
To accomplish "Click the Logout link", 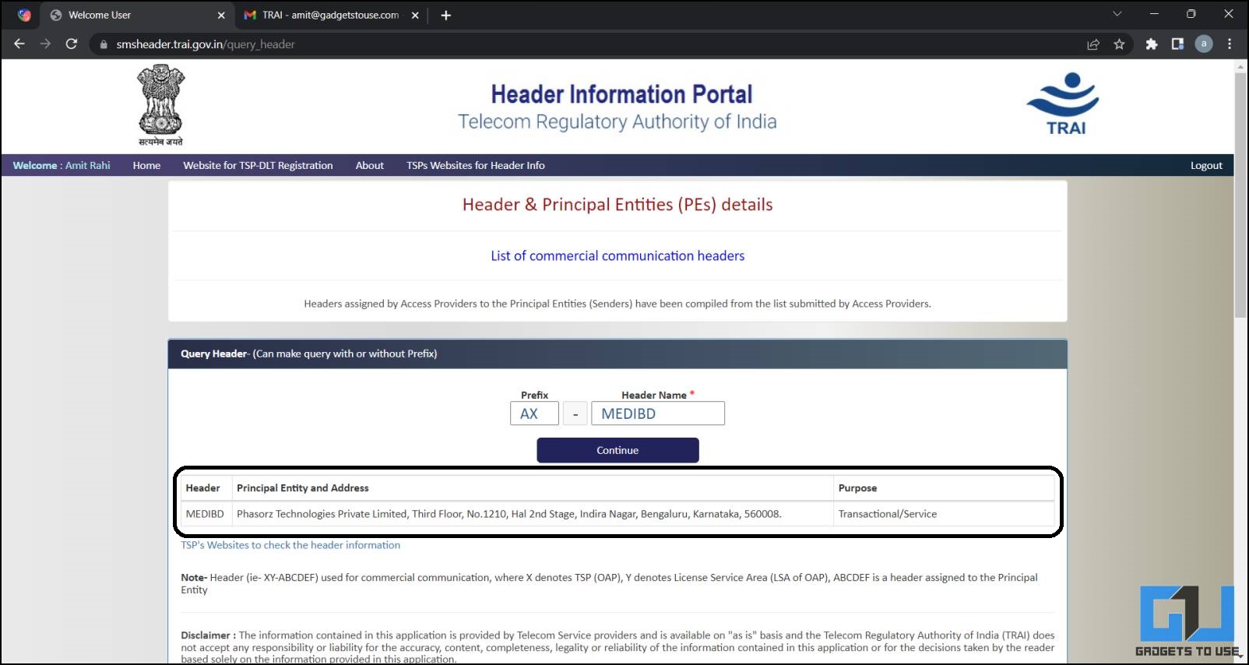I will (x=1206, y=165).
